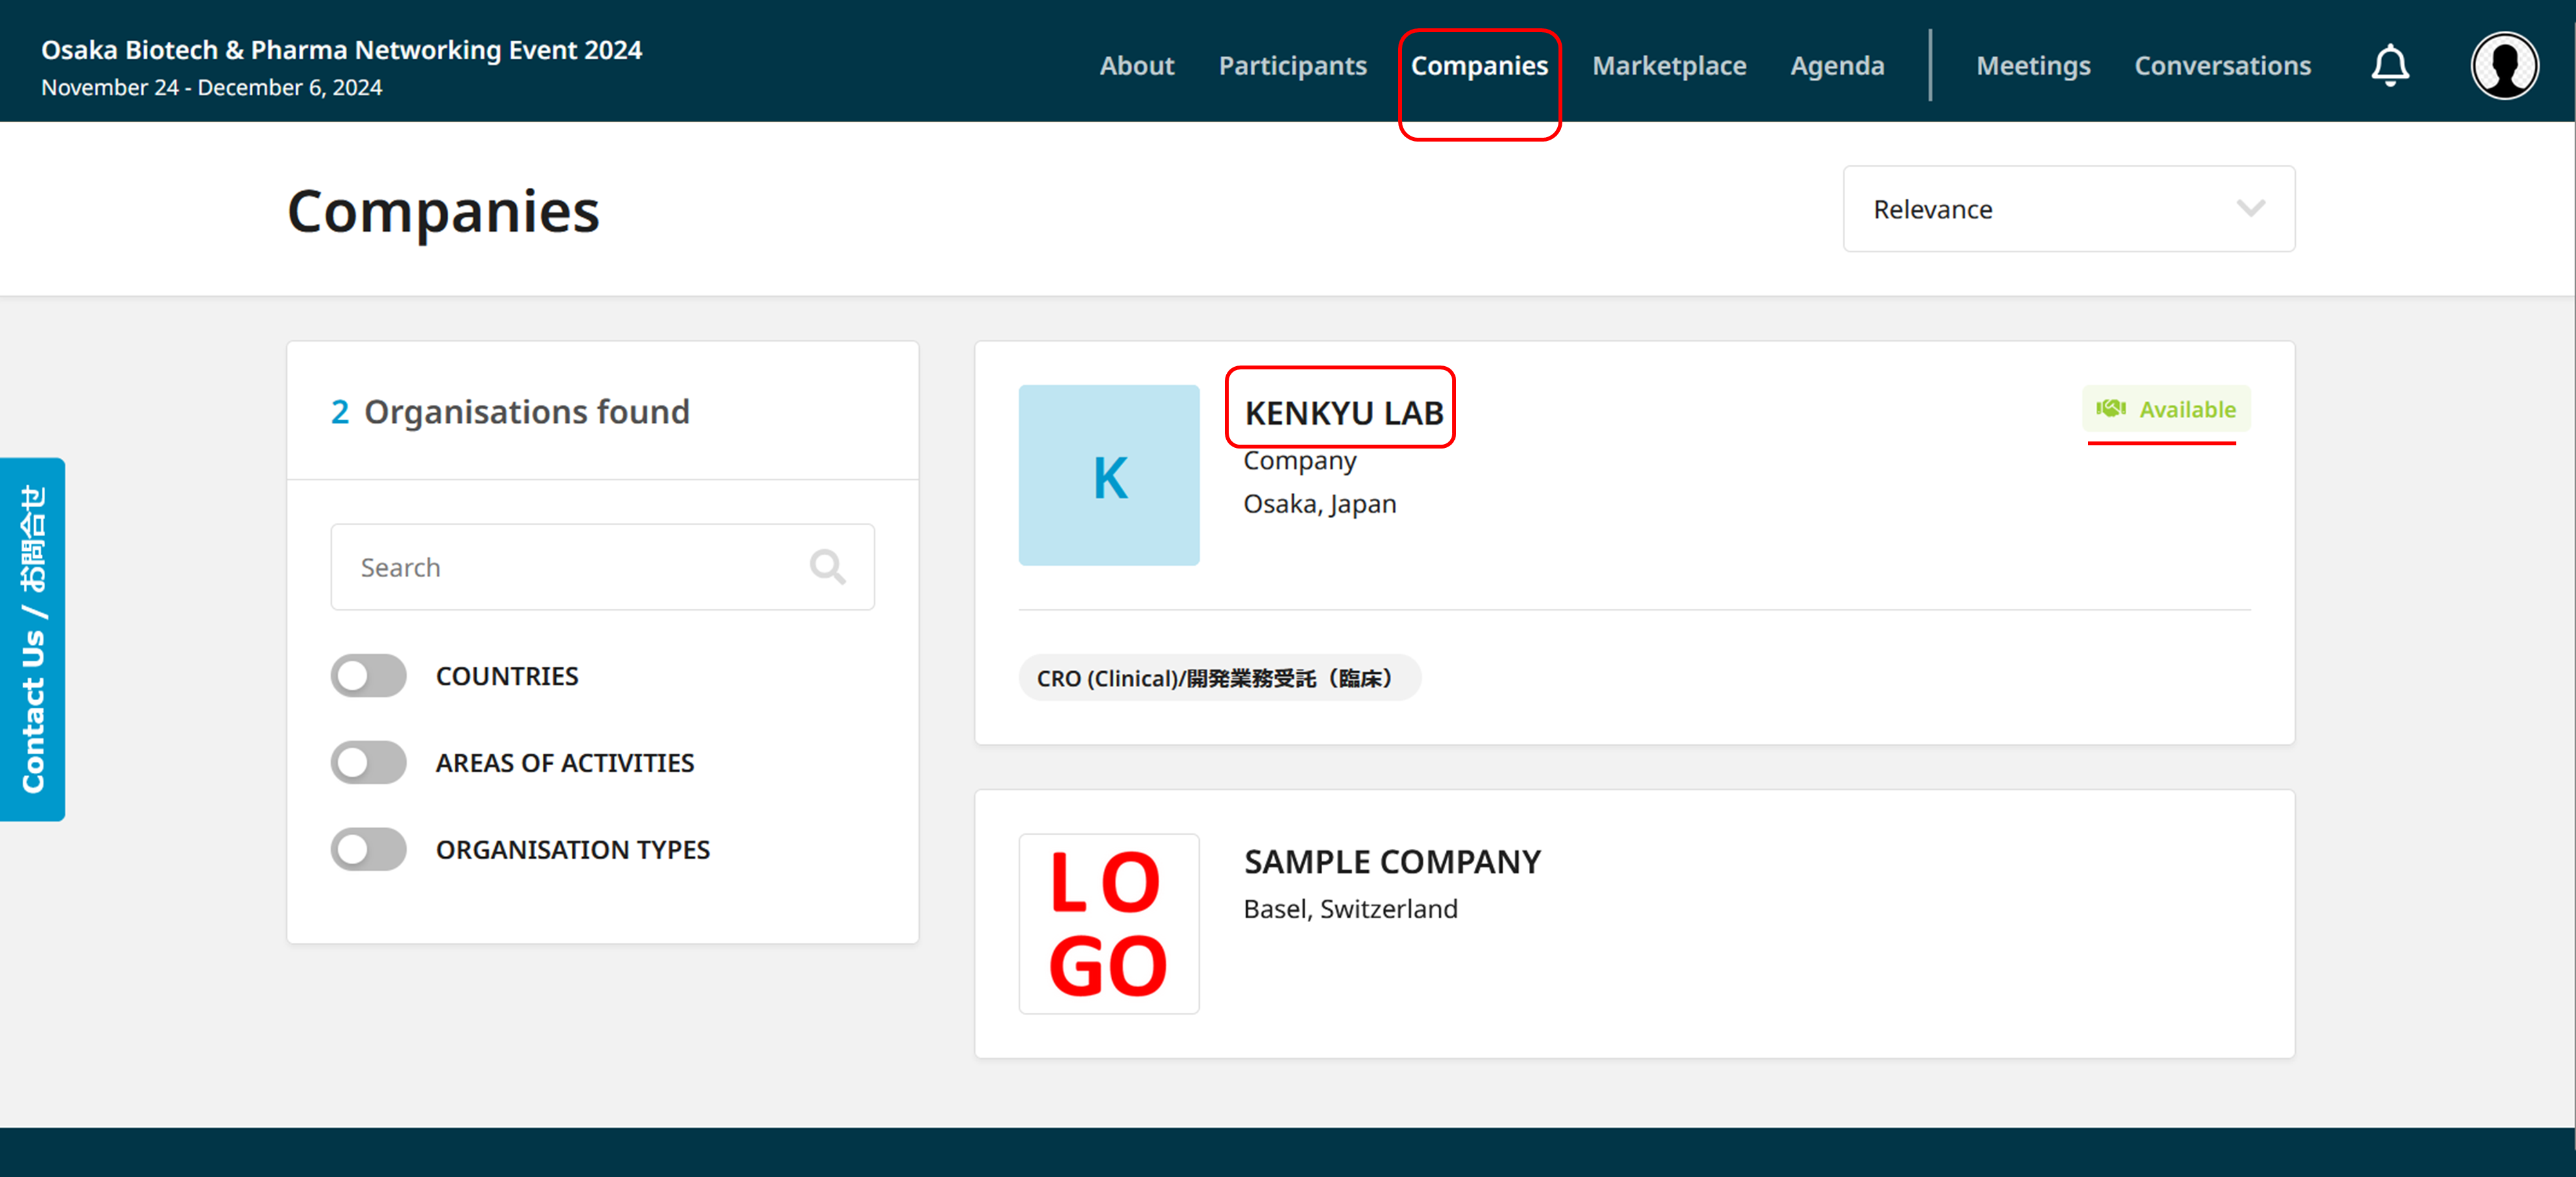Open the Conversations tab

2223,66
